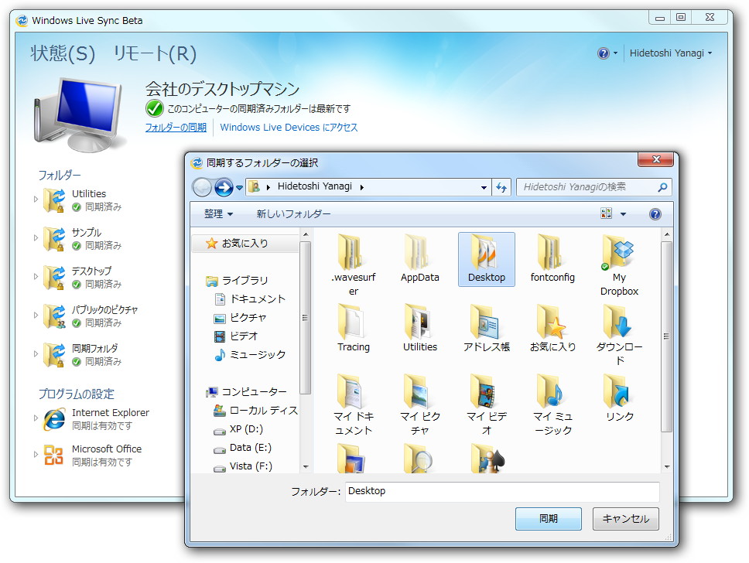
Task: Open the 整理 dropdown menu
Action: [218, 214]
